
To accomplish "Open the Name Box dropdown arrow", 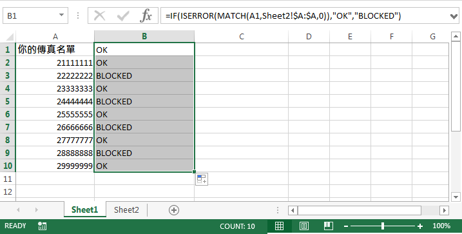I will tap(62, 15).
